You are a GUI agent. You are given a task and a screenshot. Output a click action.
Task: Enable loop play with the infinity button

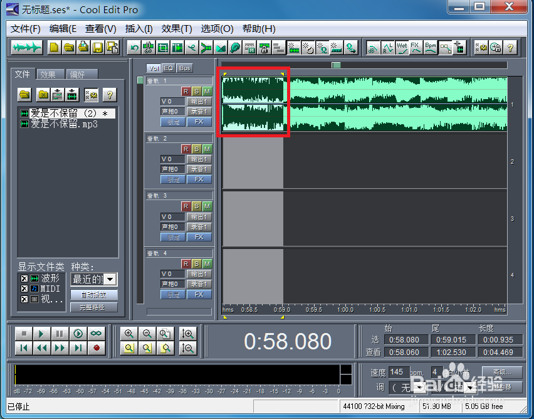(x=97, y=334)
